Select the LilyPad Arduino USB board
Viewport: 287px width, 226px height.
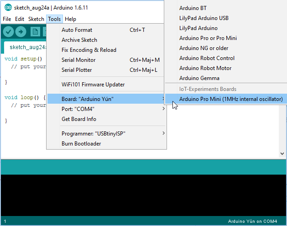(x=226, y=18)
